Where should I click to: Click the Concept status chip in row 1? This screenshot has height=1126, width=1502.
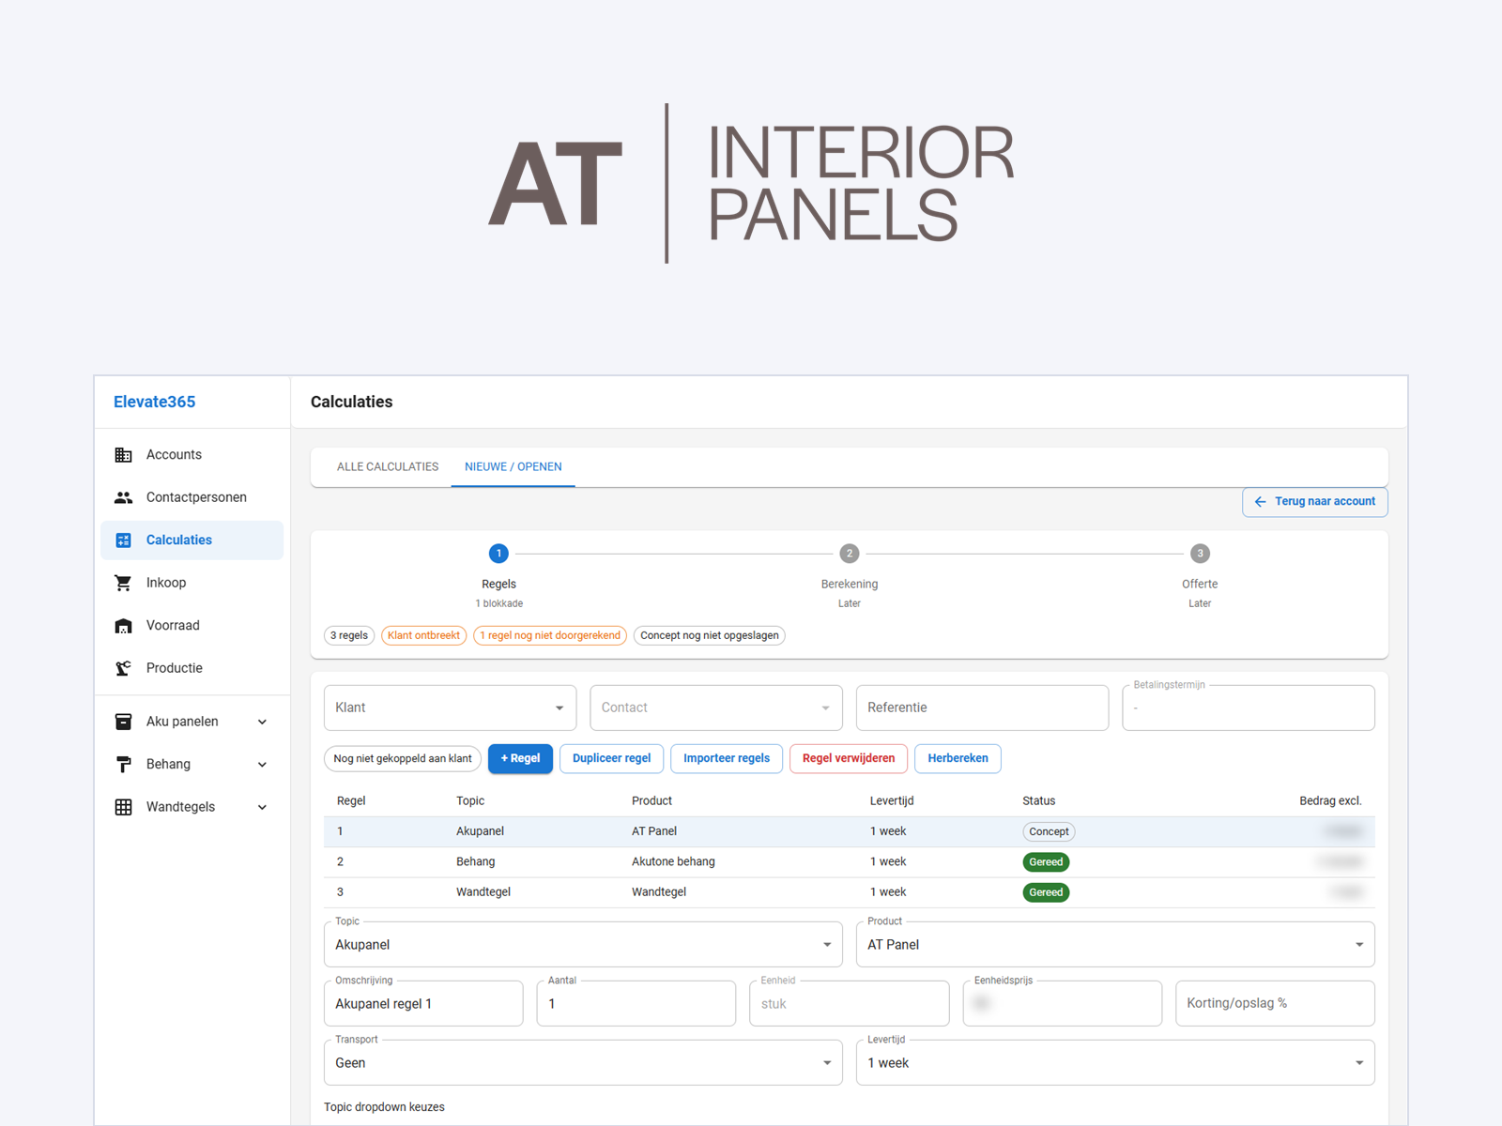click(1049, 831)
